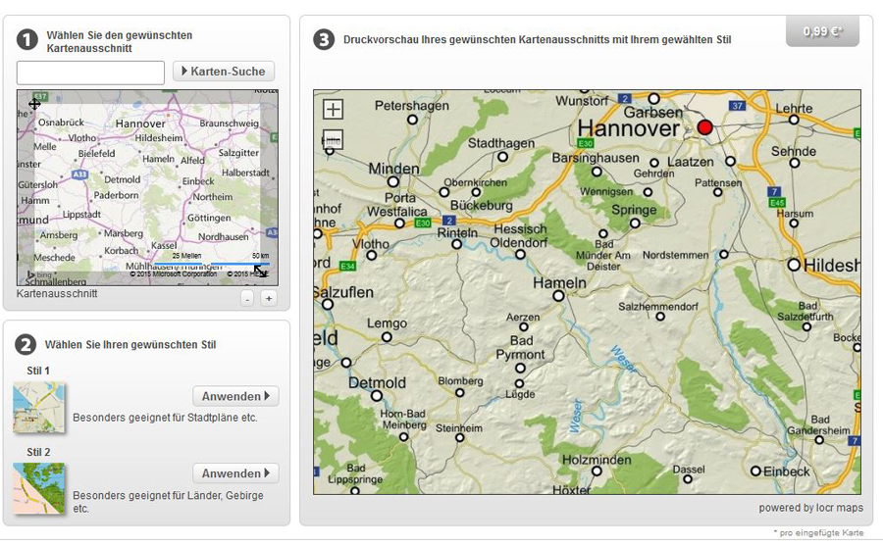Click the Detmold city marker on preview map

(x=377, y=396)
